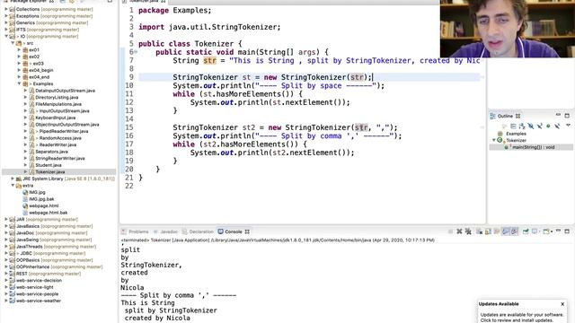
Task: Toggle Show Console on standard output change
Action: (x=506, y=231)
